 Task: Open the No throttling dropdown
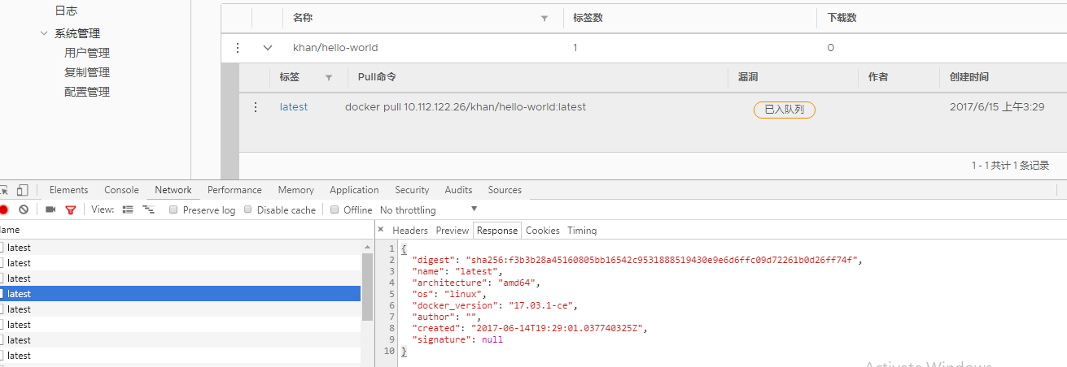coord(429,210)
